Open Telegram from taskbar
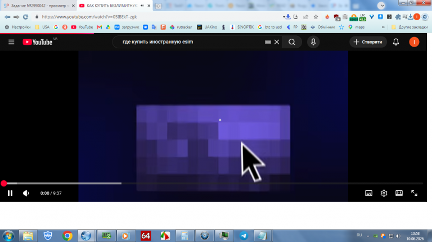Viewport: 432px width, 242px height. [244, 236]
